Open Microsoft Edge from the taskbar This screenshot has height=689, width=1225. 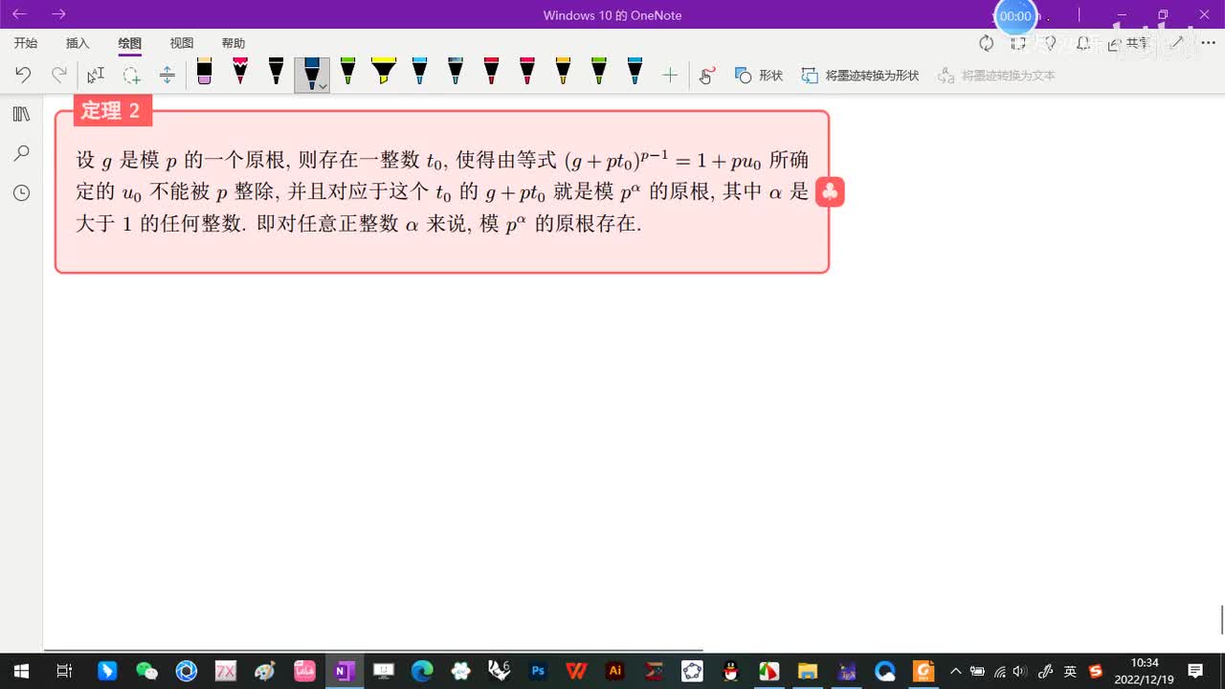tap(422, 671)
